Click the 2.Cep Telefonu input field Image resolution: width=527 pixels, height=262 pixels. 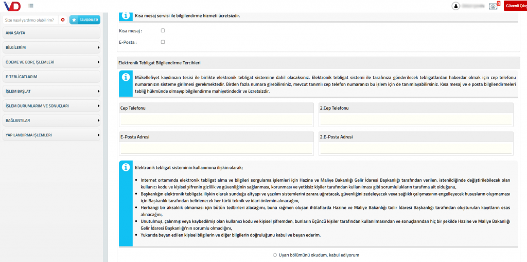(416, 119)
